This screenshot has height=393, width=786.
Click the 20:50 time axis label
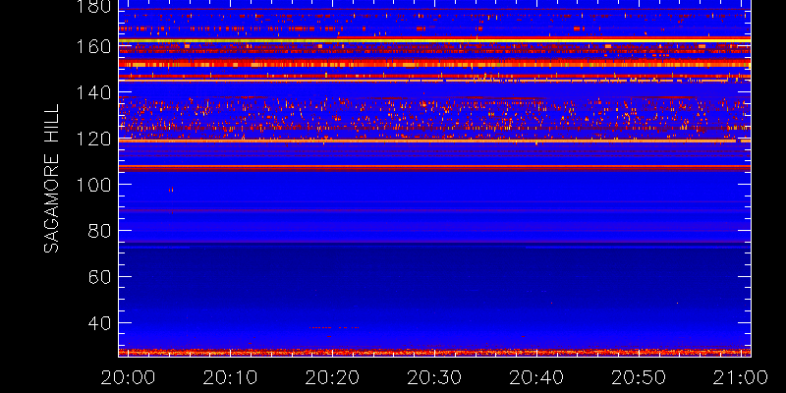pyautogui.click(x=640, y=377)
